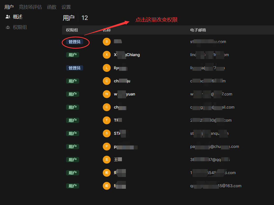Click the orange X avatar

[107, 55]
